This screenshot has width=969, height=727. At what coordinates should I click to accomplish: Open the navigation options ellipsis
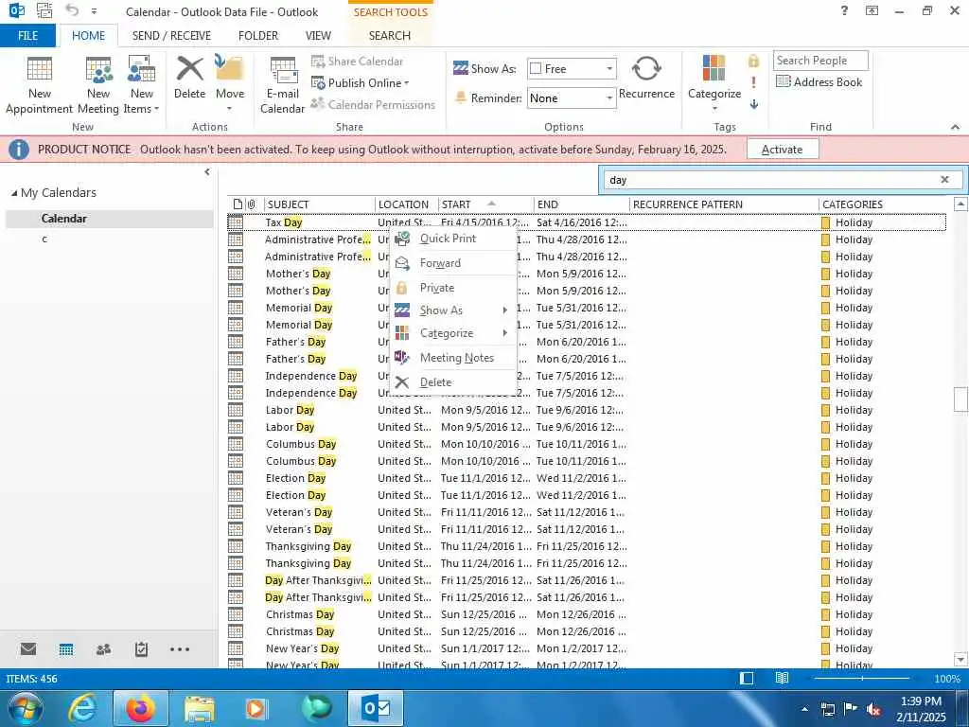tap(180, 649)
